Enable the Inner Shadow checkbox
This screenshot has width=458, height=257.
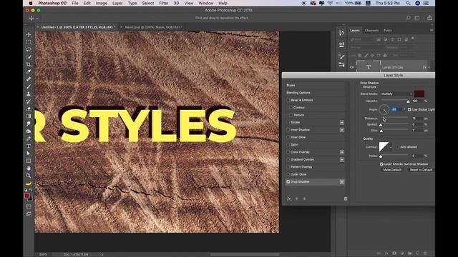click(x=288, y=130)
